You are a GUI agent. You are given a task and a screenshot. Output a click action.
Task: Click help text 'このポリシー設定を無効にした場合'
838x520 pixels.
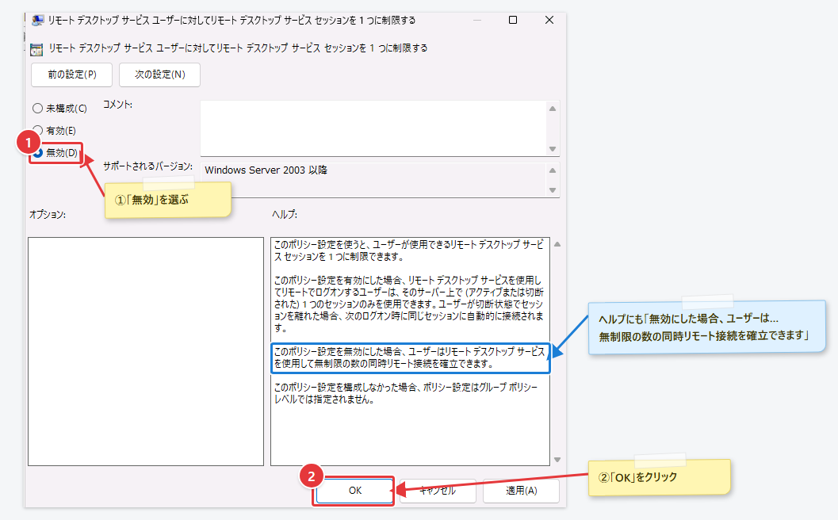coord(339,352)
